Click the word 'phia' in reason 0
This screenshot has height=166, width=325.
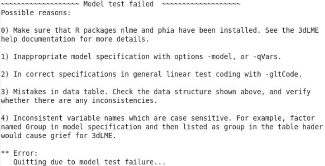pos(166,31)
